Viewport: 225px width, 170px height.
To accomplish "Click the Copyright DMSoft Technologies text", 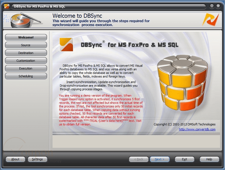I will 185,124.
